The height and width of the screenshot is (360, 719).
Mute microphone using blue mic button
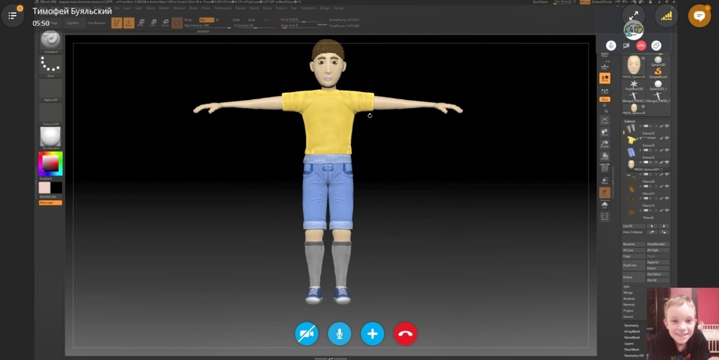[339, 334]
